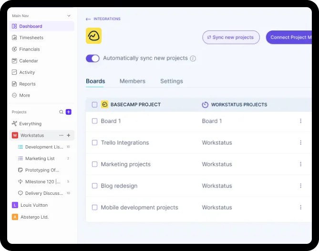This screenshot has height=251, width=319.
Task: Click Board 1 in Workstatus Projects column
Action: 212,121
